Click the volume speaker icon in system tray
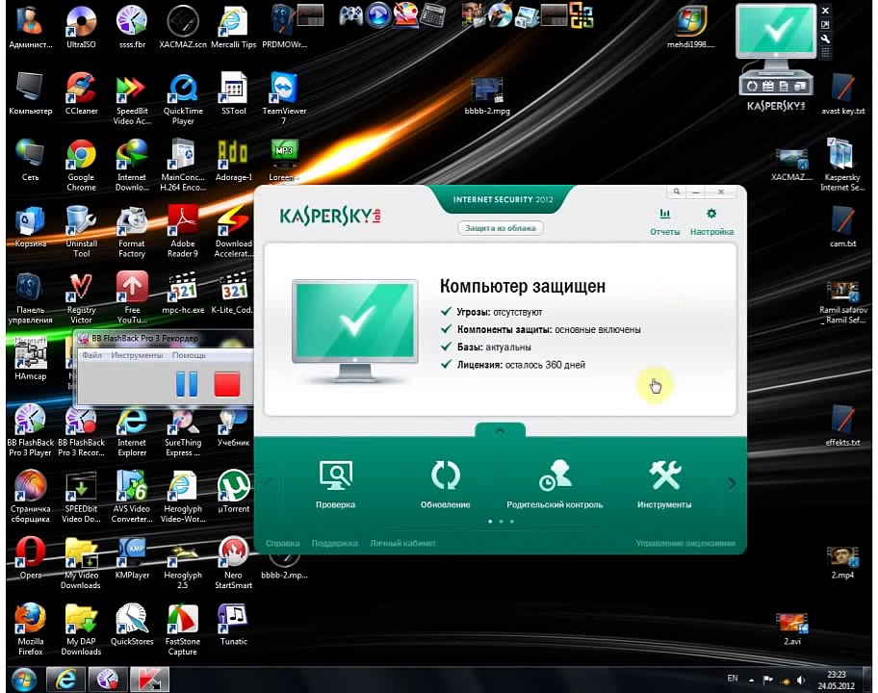Viewport: 878px width, 693px height. click(x=801, y=680)
